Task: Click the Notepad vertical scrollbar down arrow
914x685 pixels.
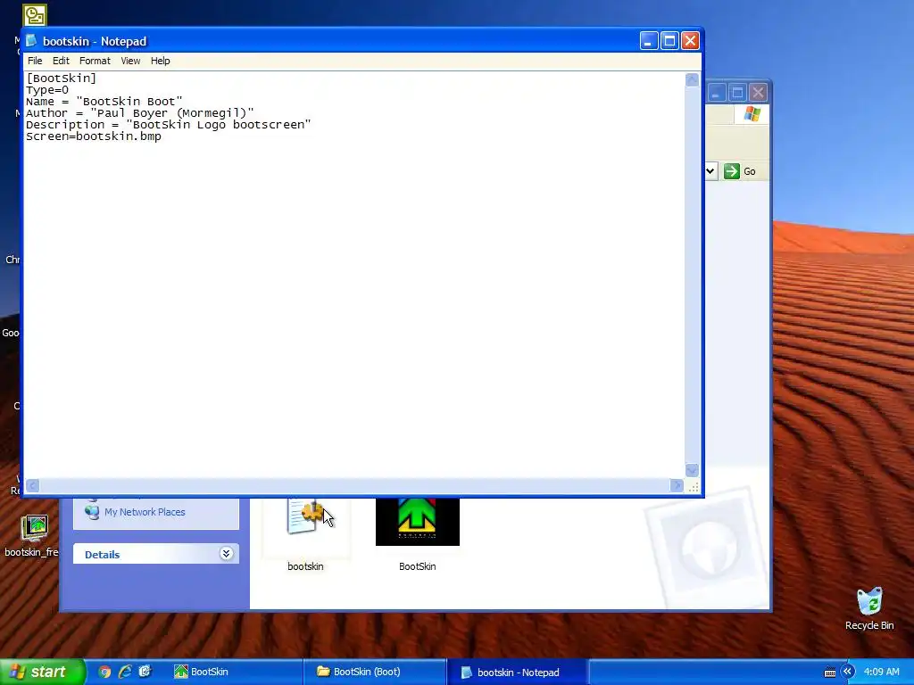Action: coord(692,470)
